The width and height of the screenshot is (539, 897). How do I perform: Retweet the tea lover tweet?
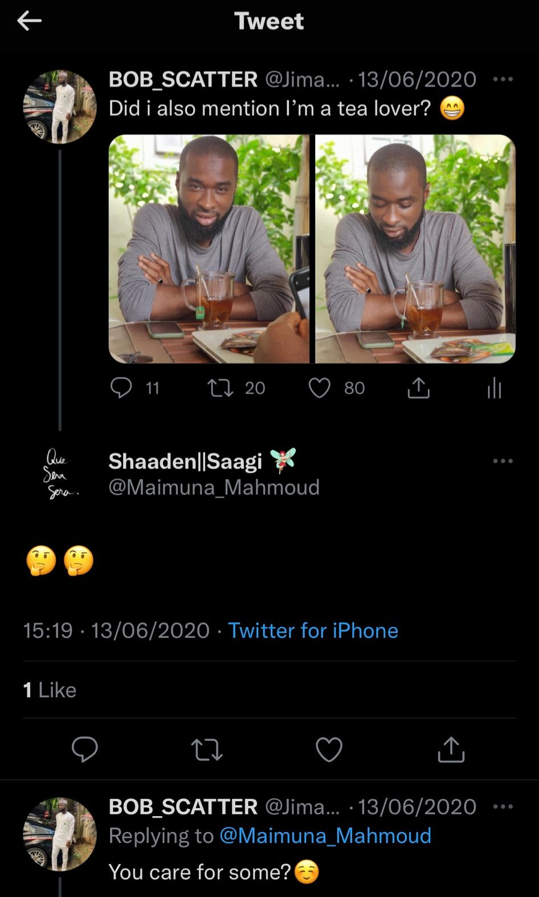pos(220,388)
